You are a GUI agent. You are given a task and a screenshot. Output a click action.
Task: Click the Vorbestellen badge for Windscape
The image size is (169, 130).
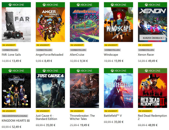tap(112, 50)
